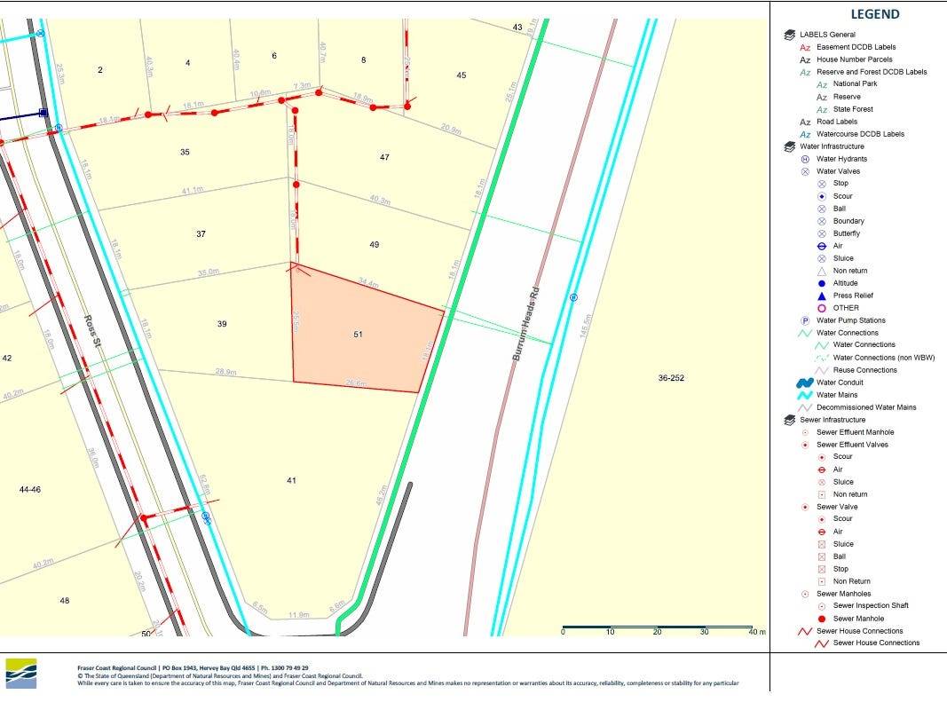Click the Water Hydrants legend icon
947x710 pixels.
point(806,159)
